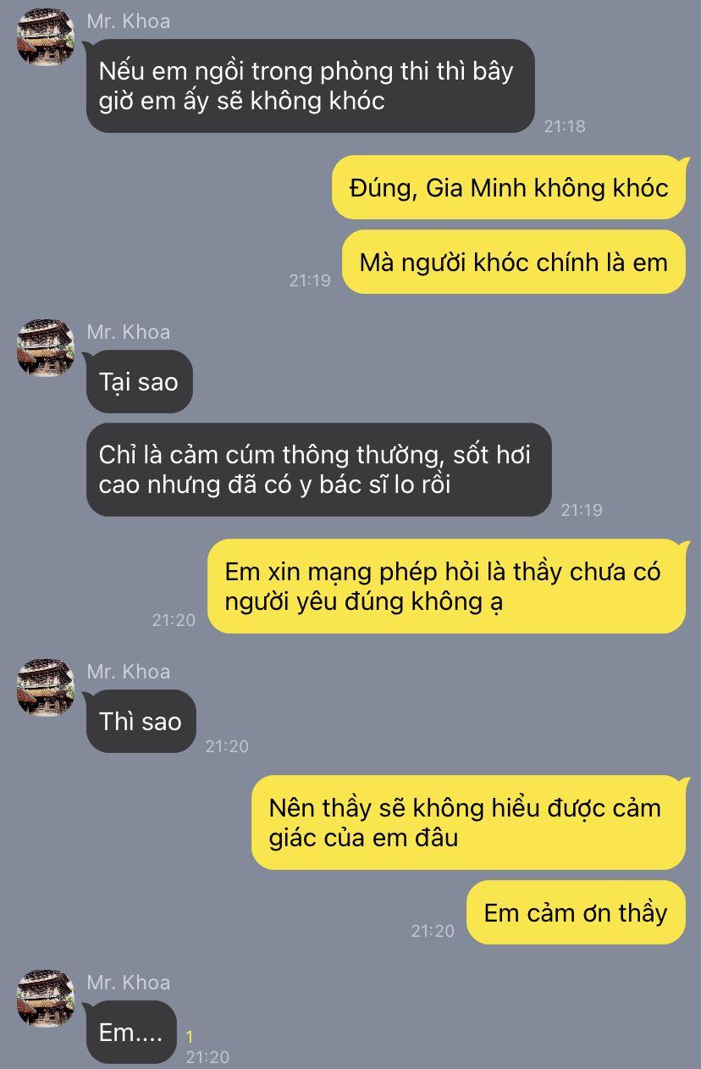701x1069 pixels.
Task: Tap the 'Mà người khóc chính là em' message
Action: pos(514,262)
